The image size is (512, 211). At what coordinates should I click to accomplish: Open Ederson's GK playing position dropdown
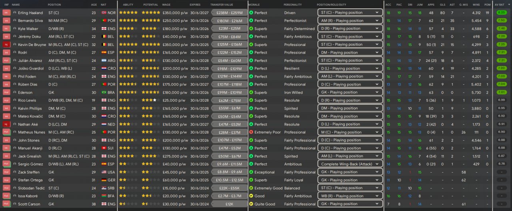350,92
